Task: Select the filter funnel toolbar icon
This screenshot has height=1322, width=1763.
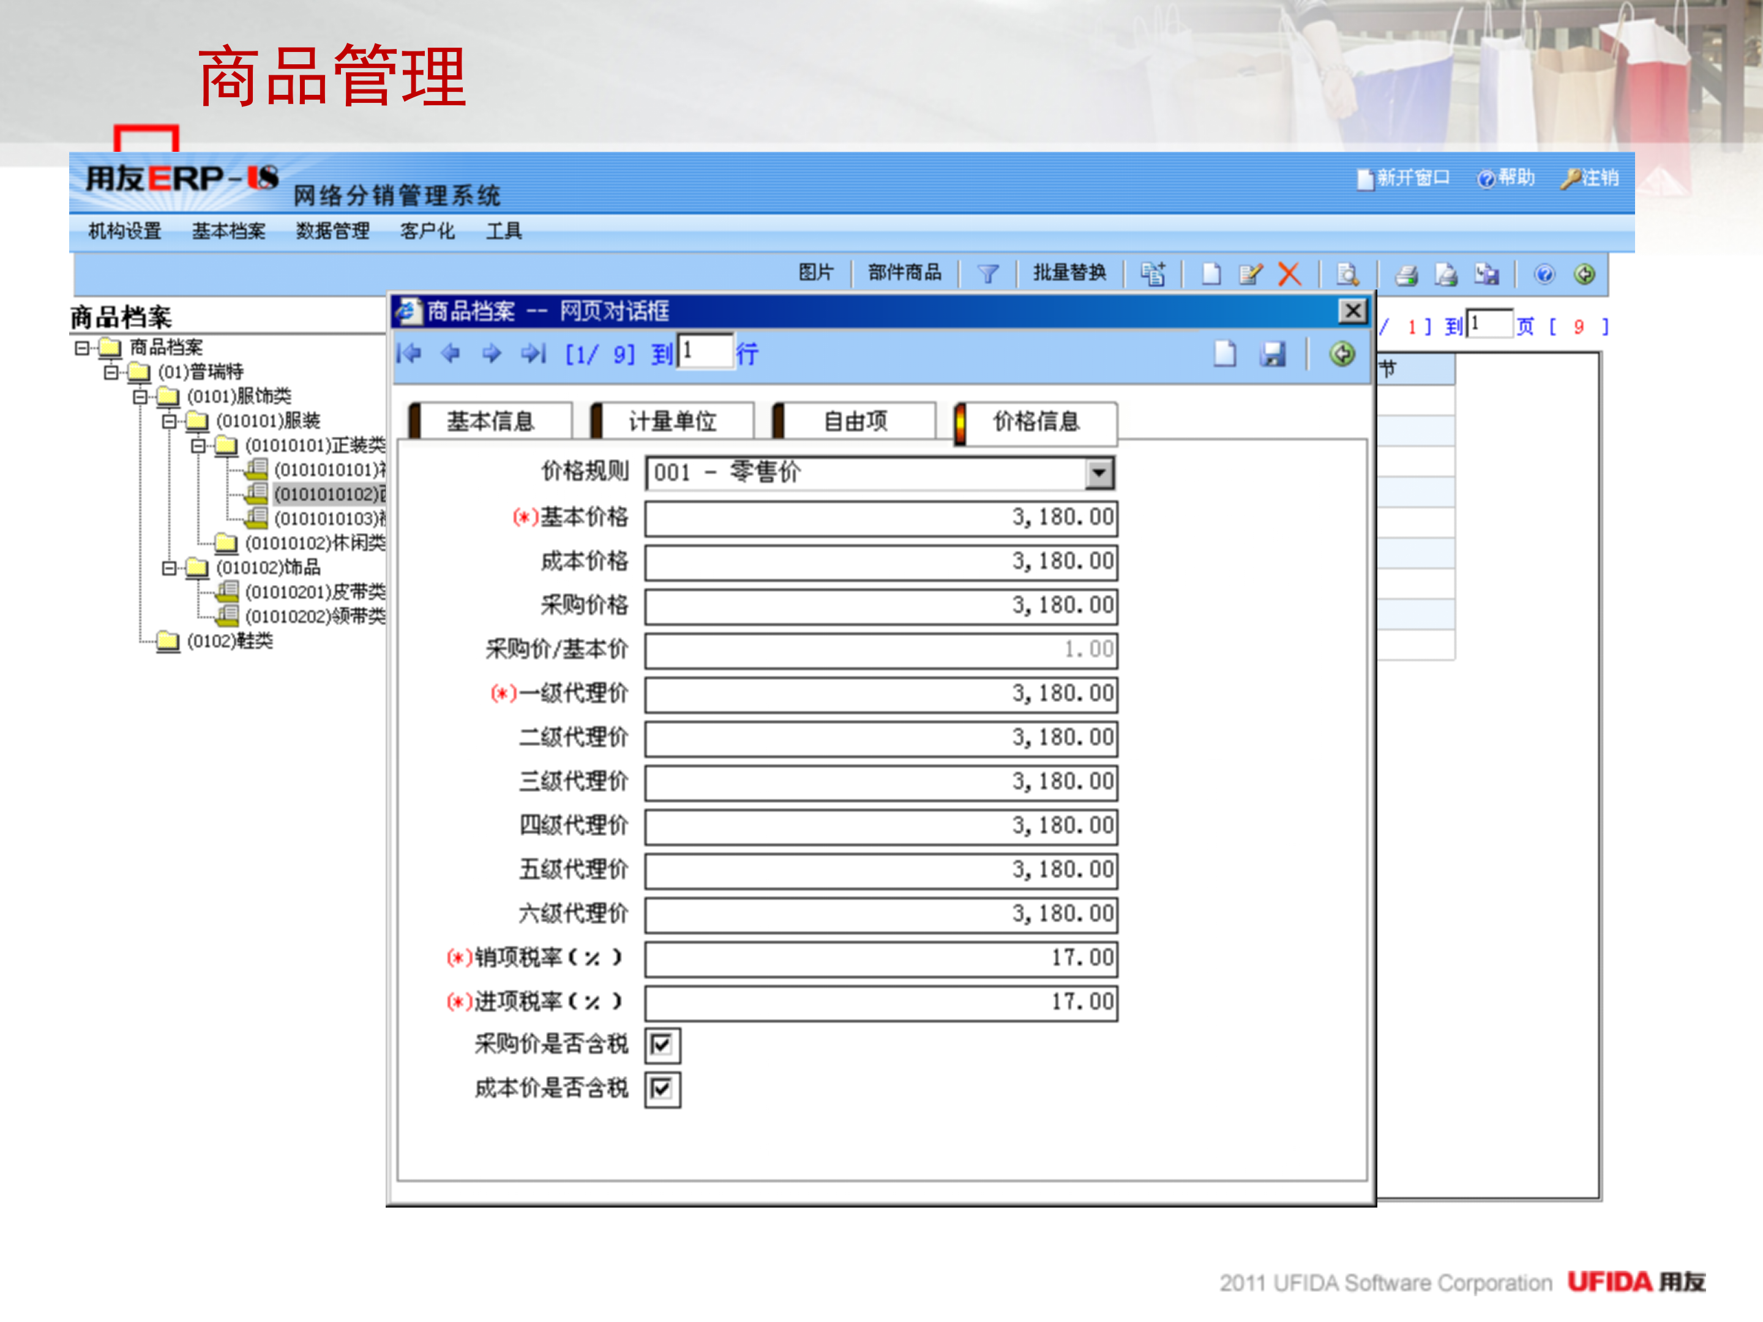Action: pos(988,274)
